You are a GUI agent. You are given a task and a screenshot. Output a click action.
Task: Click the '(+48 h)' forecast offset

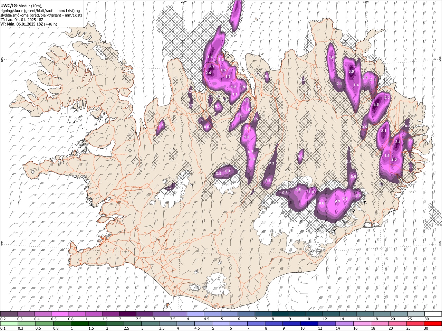pyautogui.click(x=50, y=24)
